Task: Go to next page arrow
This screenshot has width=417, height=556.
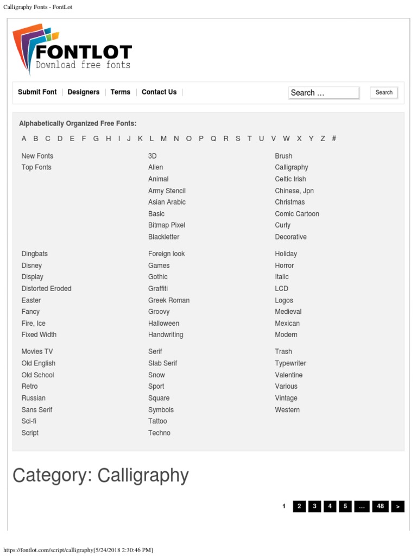Action: 397,507
